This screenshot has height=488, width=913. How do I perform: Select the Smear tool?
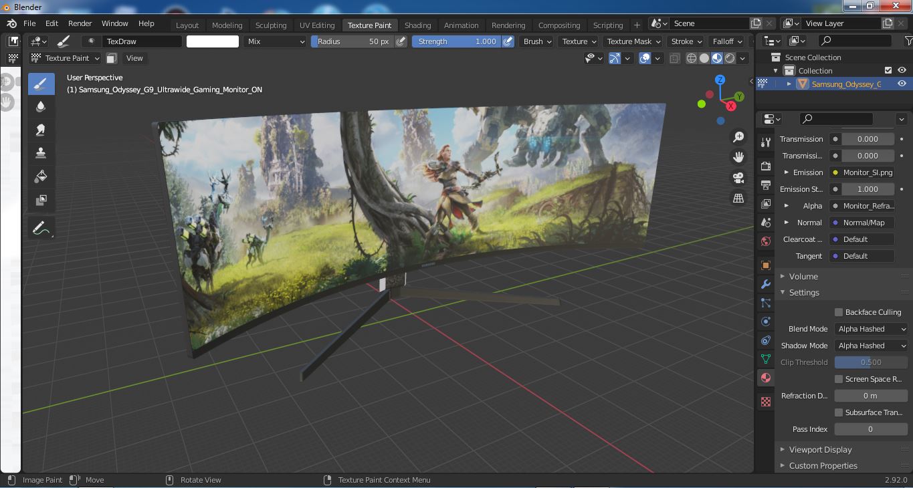pyautogui.click(x=41, y=130)
